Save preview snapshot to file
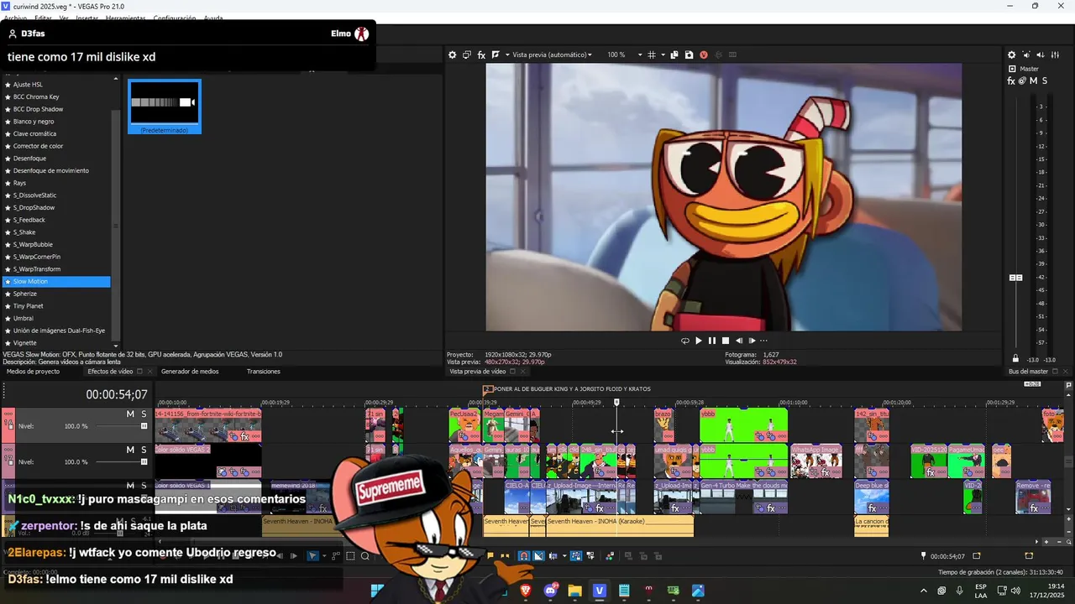The image size is (1075, 604). (689, 55)
